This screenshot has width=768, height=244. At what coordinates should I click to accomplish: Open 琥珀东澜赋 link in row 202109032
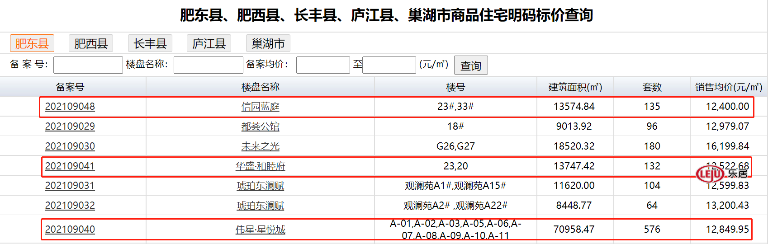click(261, 206)
